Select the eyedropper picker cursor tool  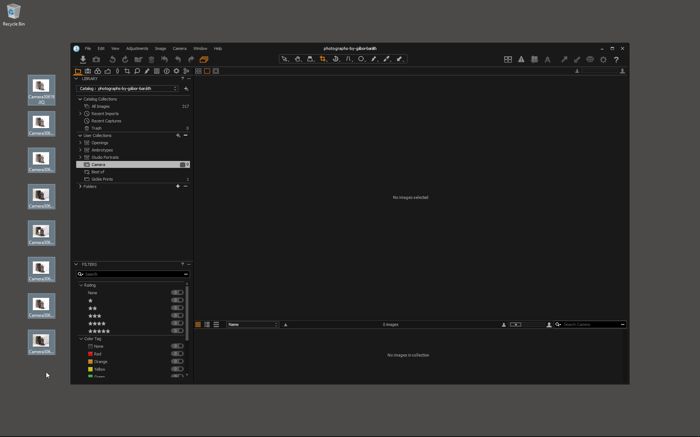387,59
